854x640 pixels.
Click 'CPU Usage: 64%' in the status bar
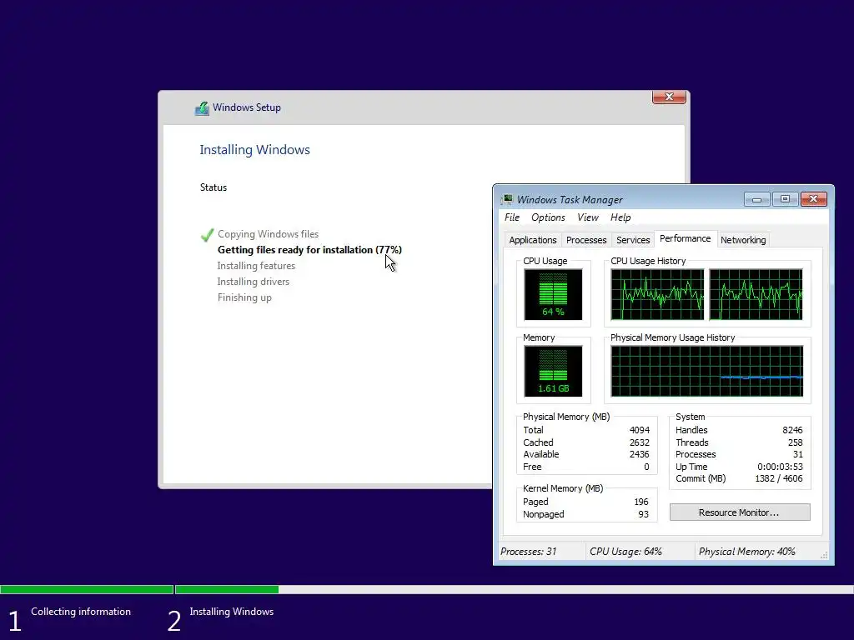625,552
